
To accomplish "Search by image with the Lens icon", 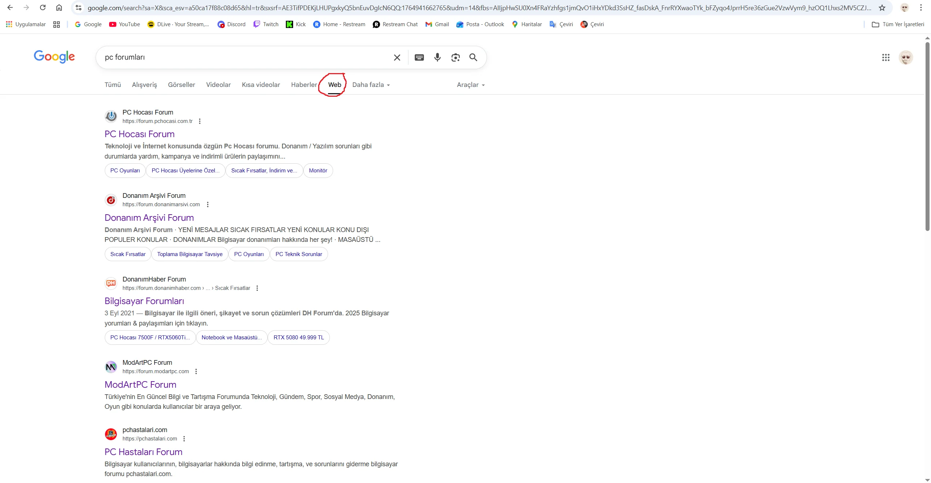I will click(455, 57).
